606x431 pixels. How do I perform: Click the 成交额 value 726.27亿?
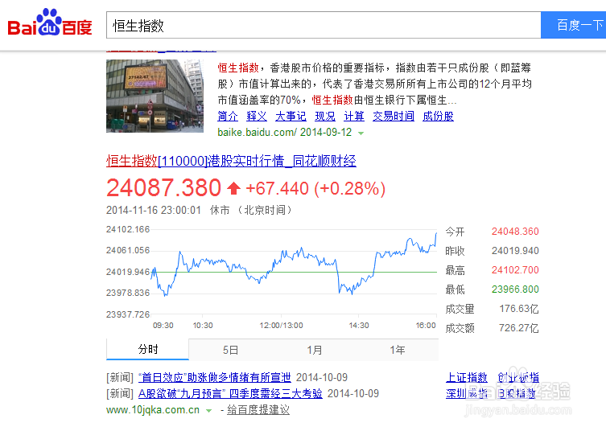tap(518, 328)
